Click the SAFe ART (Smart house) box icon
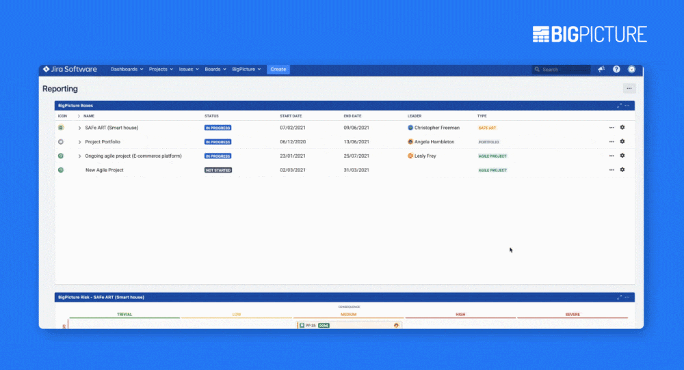 [x=61, y=128]
